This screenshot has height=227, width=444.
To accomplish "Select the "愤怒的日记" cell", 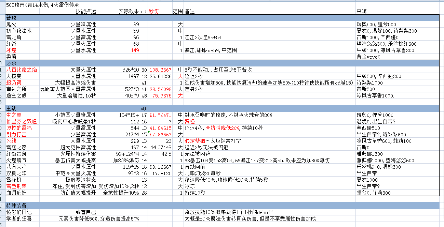I will (x=19, y=212).
